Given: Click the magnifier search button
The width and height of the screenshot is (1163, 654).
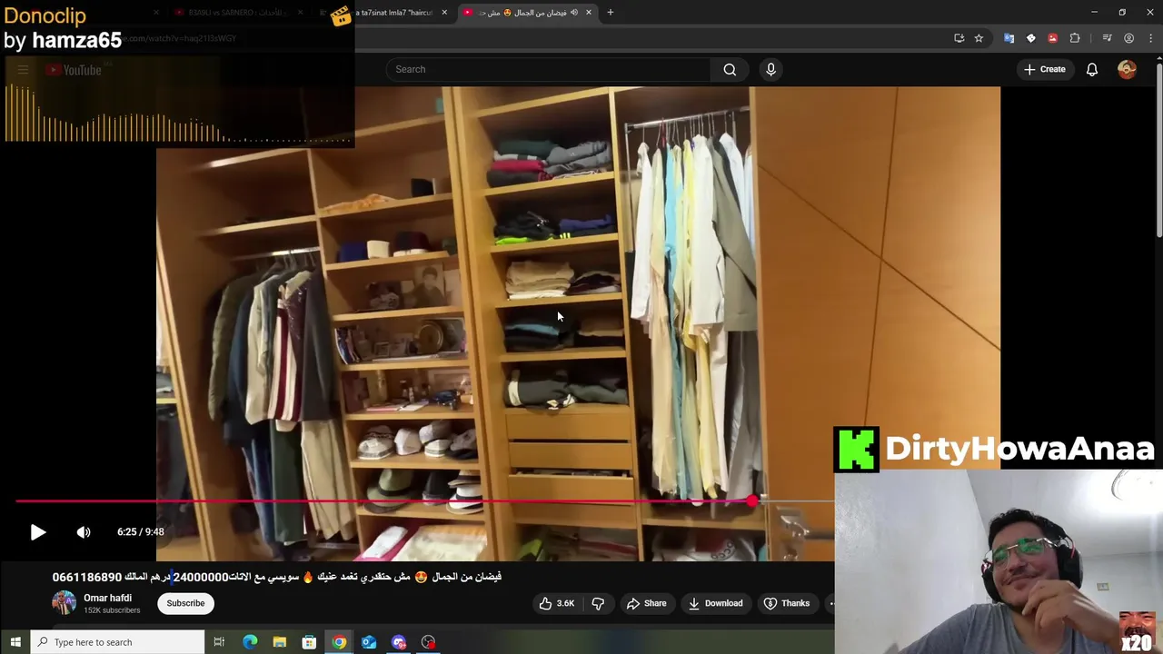Looking at the screenshot, I should [x=730, y=69].
